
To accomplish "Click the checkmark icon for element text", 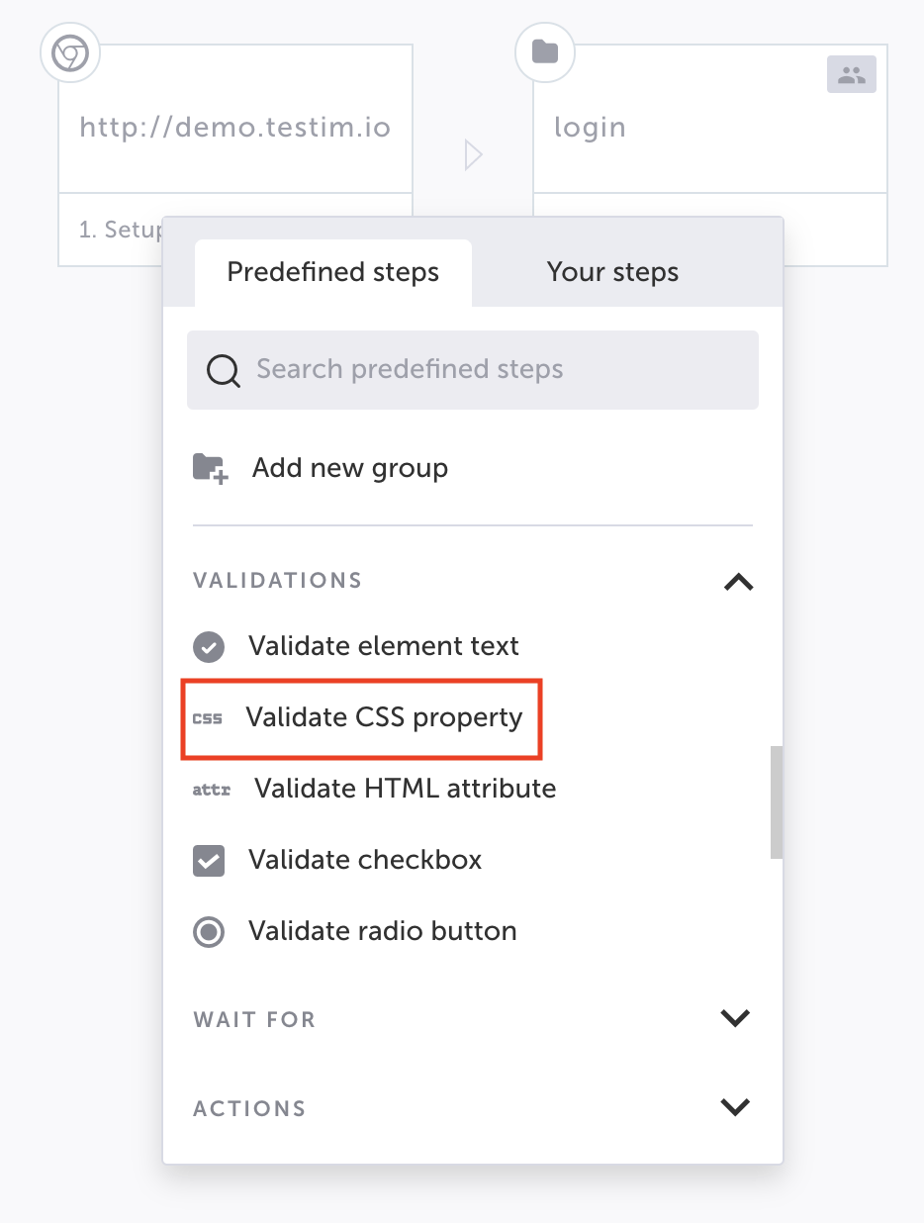I will click(209, 647).
